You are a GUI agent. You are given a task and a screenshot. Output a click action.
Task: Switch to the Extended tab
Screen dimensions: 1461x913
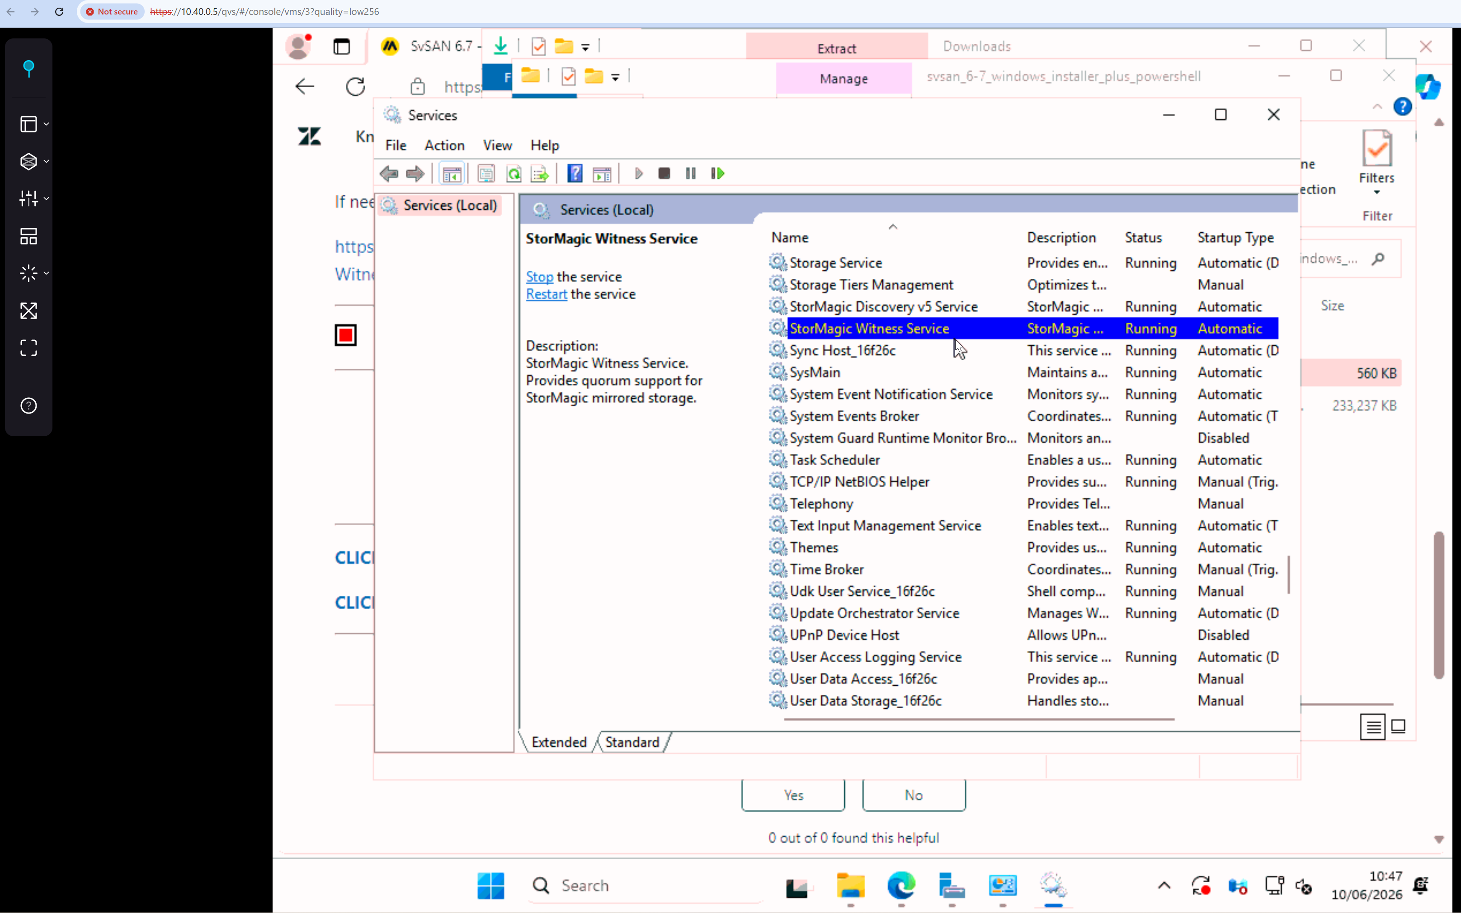pyautogui.click(x=559, y=742)
